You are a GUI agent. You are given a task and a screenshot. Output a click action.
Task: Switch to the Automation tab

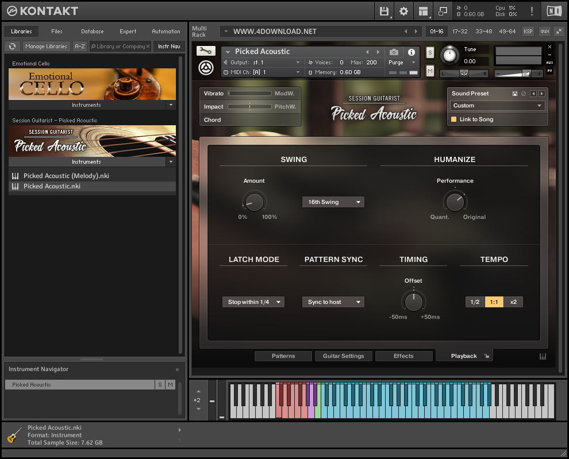click(x=166, y=32)
